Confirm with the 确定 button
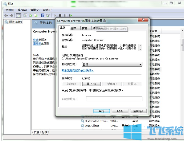This screenshot has height=141, width=184. tap(102, 111)
